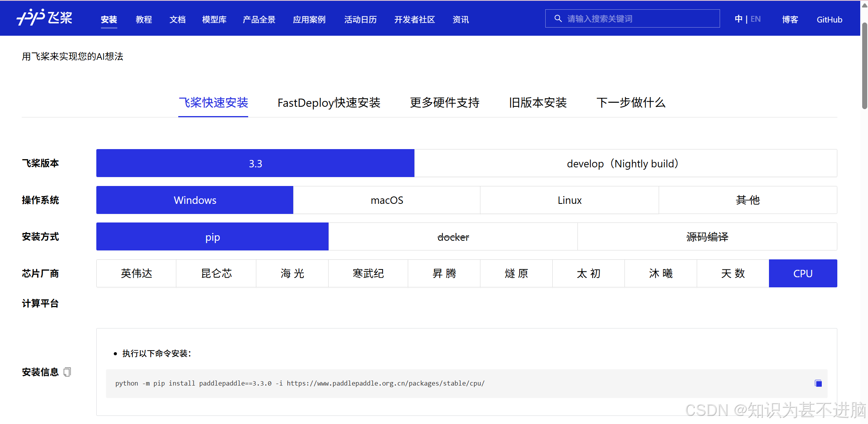Image resolution: width=868 pixels, height=424 pixels.
Task: Go to 活动日历 page
Action: pos(360,19)
